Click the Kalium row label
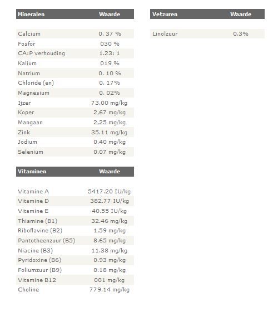This screenshot has width=273, height=321. click(27, 64)
